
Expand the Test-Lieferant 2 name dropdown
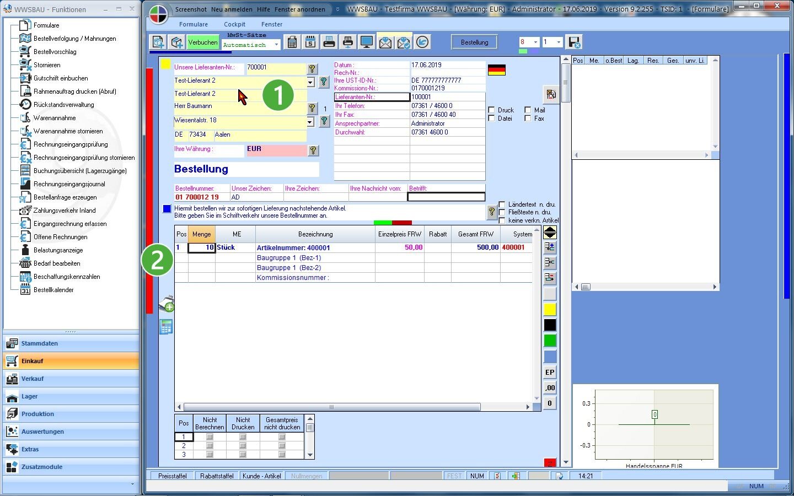(310, 82)
